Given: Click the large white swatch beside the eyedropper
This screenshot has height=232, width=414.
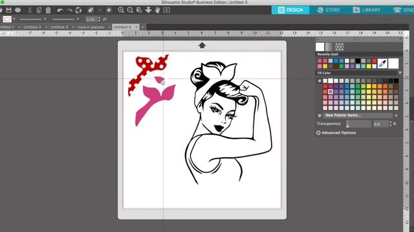Looking at the screenshot, I should pos(393,63).
